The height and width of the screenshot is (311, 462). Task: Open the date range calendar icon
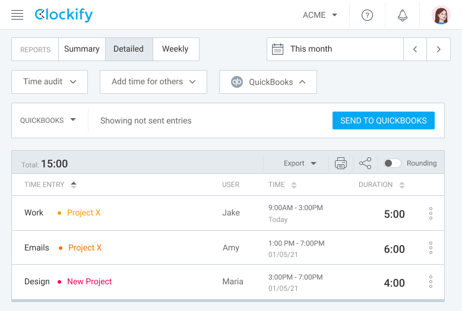(x=277, y=49)
